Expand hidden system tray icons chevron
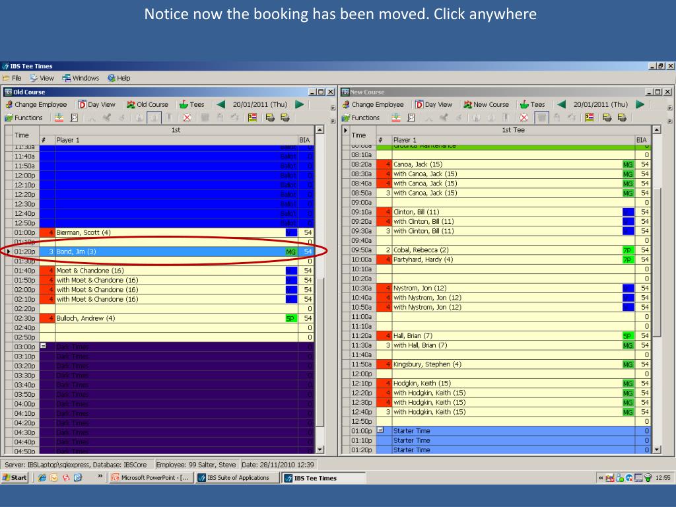 601,478
